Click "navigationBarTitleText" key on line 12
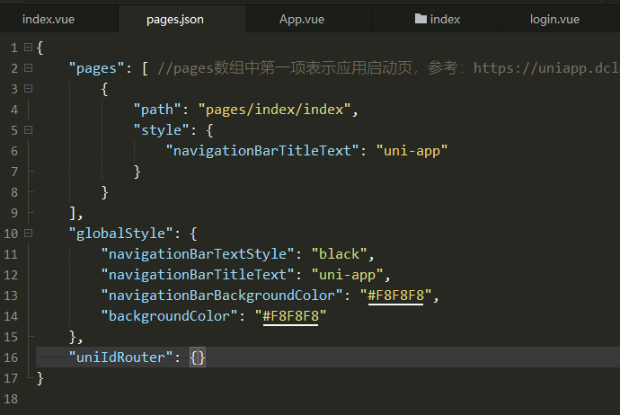Viewport: 620px width, 415px height. (198, 275)
